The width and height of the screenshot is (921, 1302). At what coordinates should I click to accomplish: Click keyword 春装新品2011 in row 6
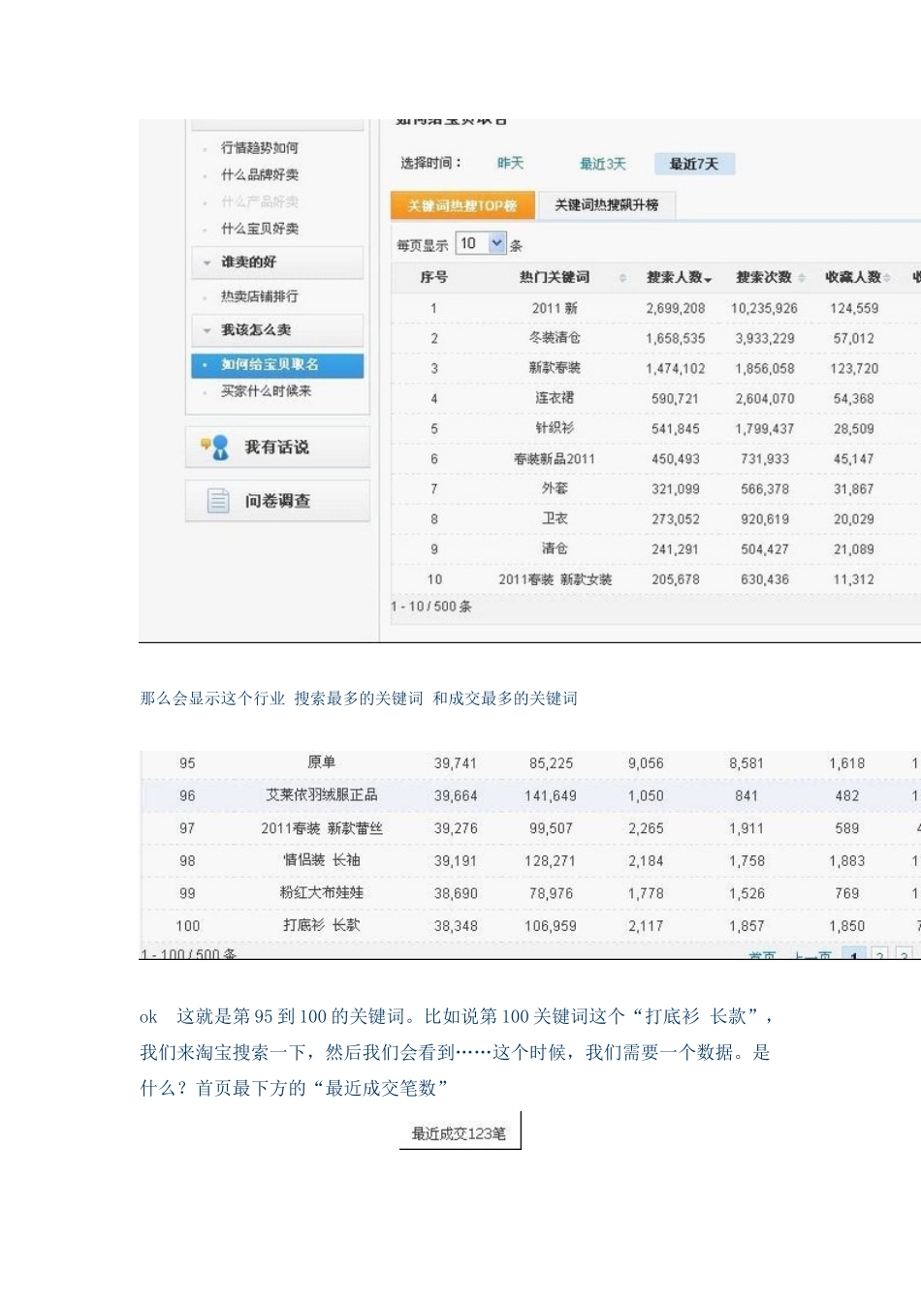(x=555, y=458)
